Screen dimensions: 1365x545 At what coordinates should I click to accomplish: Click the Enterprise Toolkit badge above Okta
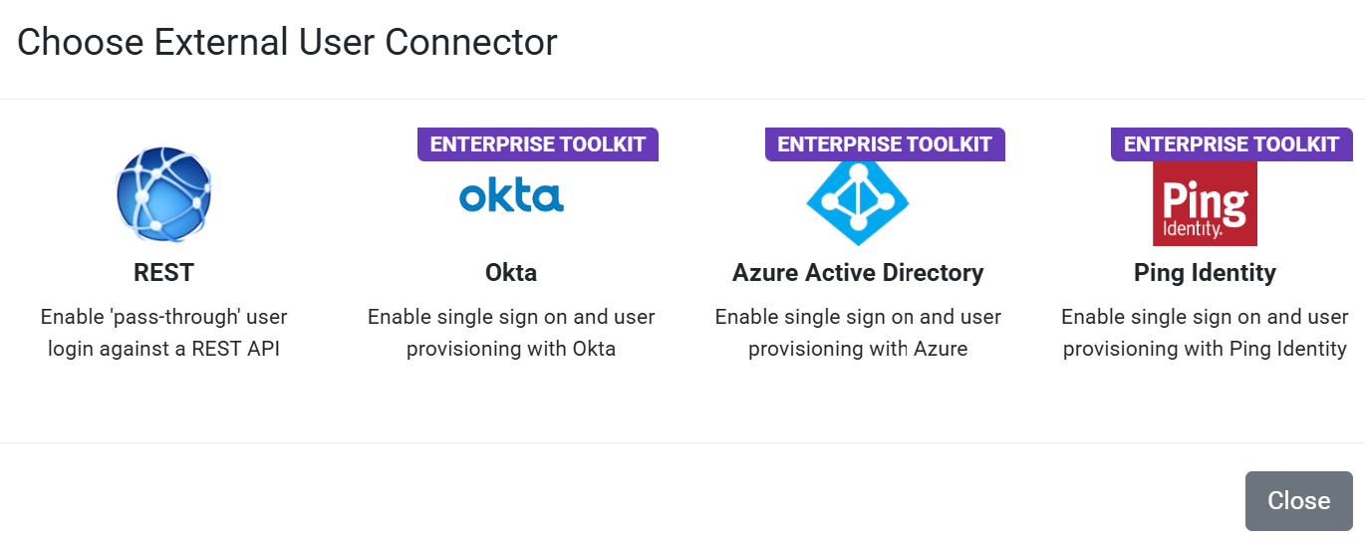538,144
